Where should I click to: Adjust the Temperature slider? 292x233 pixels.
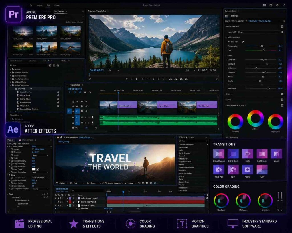coord(262,46)
